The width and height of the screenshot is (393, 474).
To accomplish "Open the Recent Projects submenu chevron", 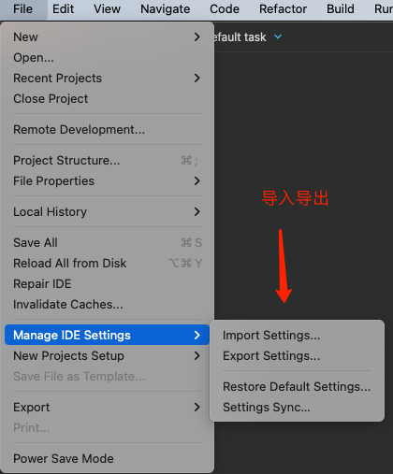I will [196, 79].
